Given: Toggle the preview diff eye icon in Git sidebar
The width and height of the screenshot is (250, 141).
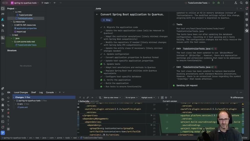Looking at the screenshot, I should [x=8, y=117].
